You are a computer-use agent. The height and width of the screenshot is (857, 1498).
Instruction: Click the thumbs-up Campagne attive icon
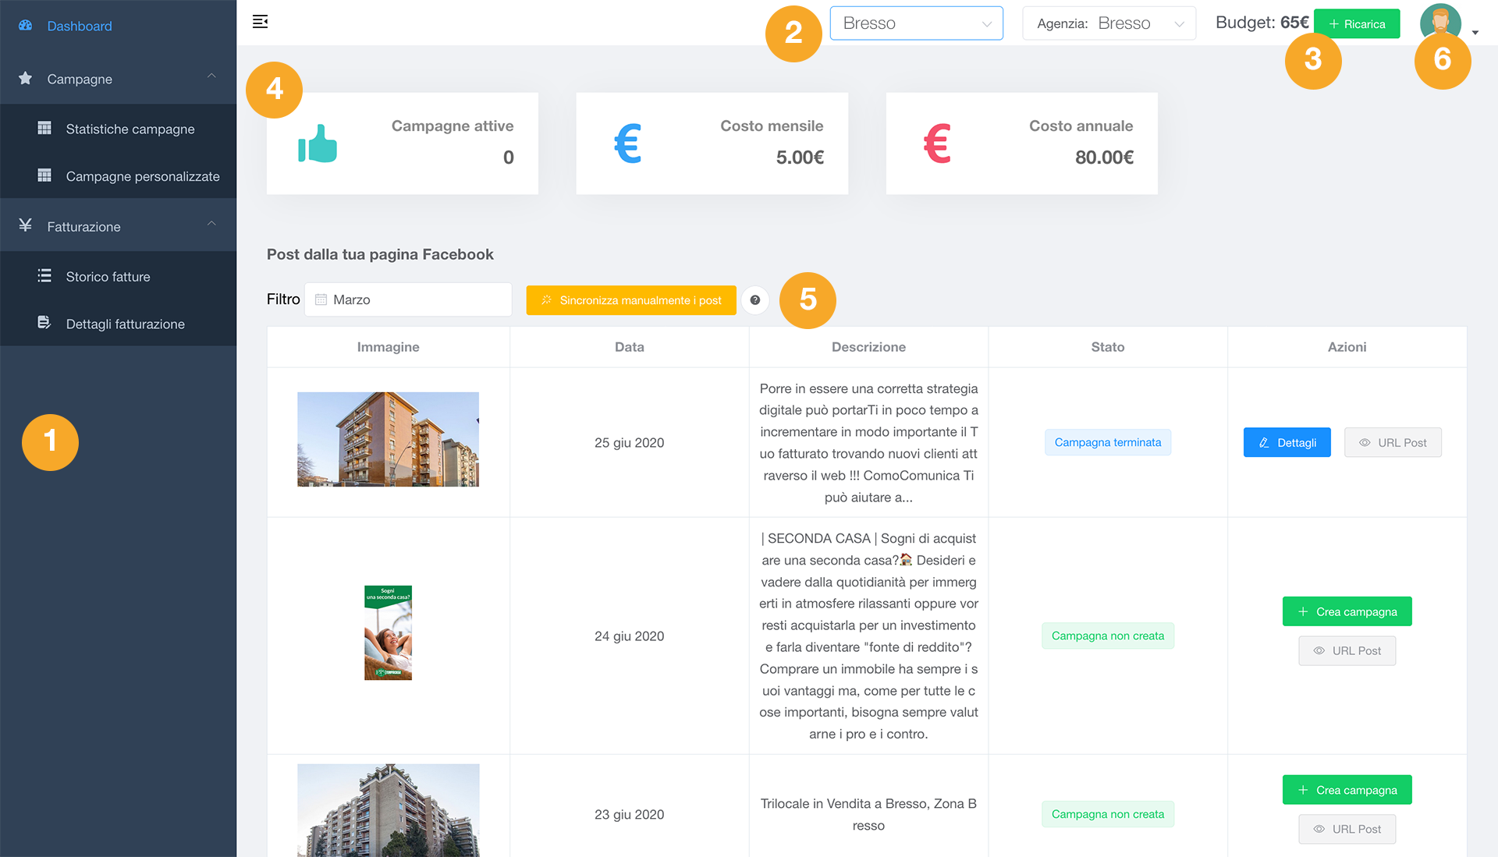(318, 143)
